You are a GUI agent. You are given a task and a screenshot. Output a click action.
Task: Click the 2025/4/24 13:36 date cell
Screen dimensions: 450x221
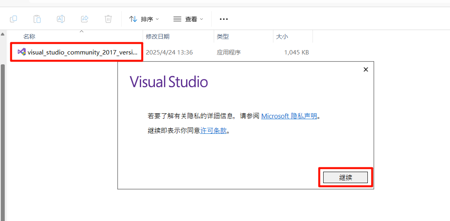[x=169, y=52]
